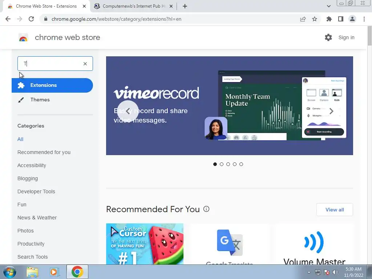The height and width of the screenshot is (279, 372).
Task: Click the Sign in link
Action: click(346, 37)
